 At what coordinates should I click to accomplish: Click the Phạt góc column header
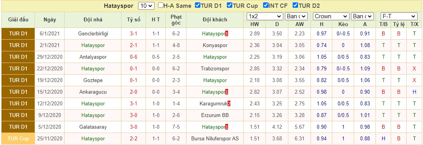[176, 20]
